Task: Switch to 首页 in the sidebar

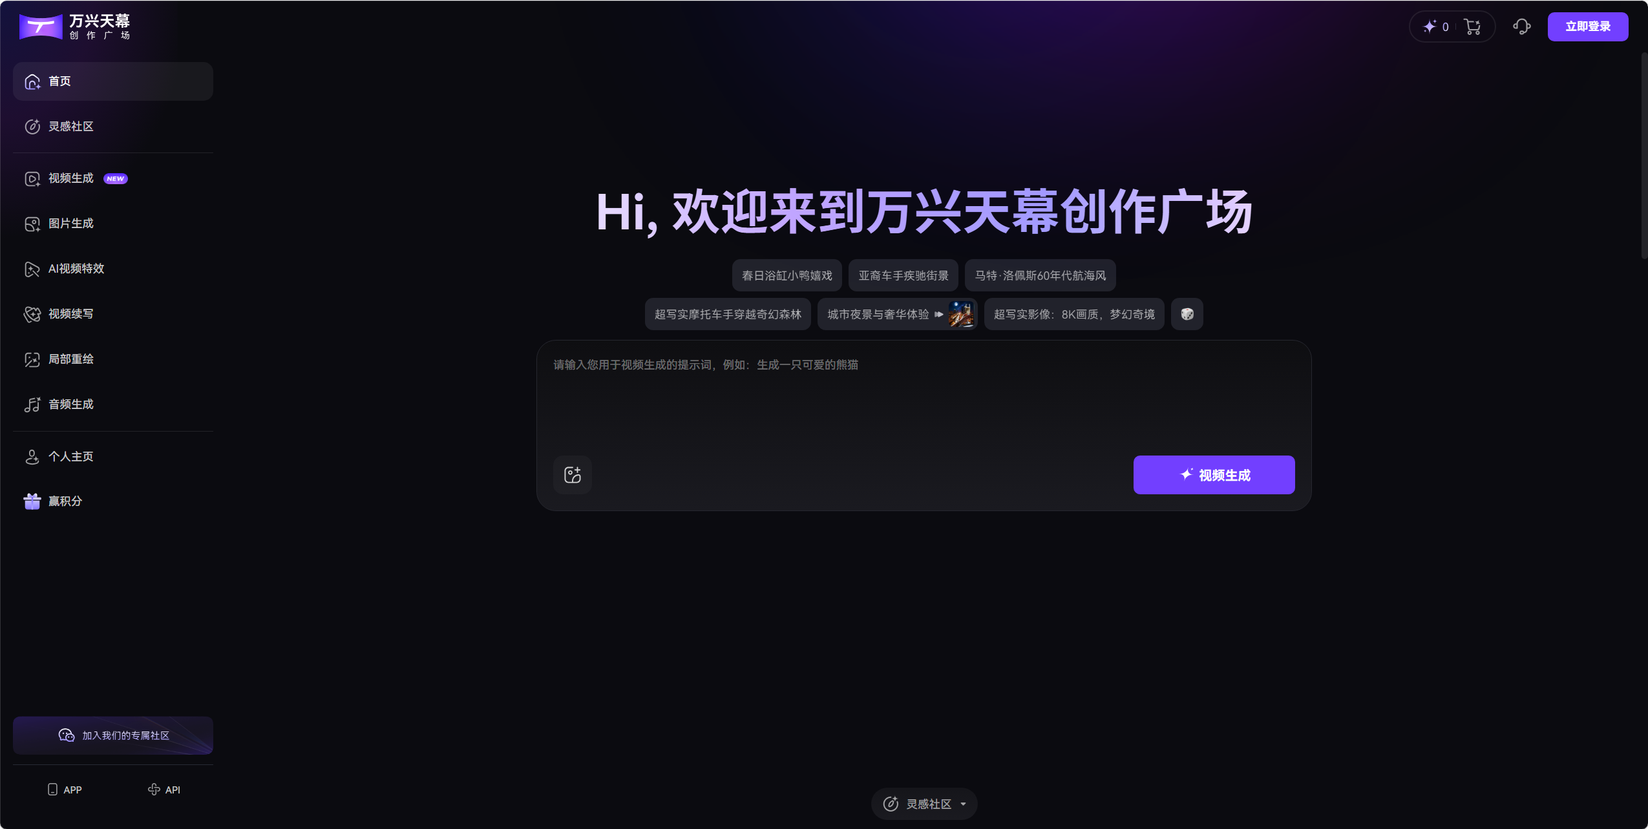Action: tap(60, 81)
